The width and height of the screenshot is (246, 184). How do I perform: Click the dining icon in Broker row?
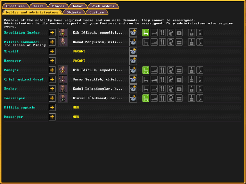pos(162,89)
